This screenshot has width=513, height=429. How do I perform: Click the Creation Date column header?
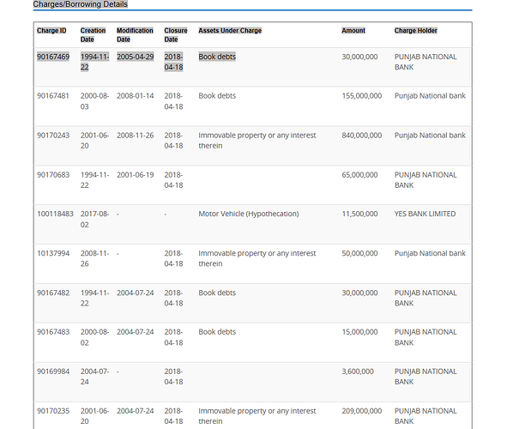(x=93, y=34)
